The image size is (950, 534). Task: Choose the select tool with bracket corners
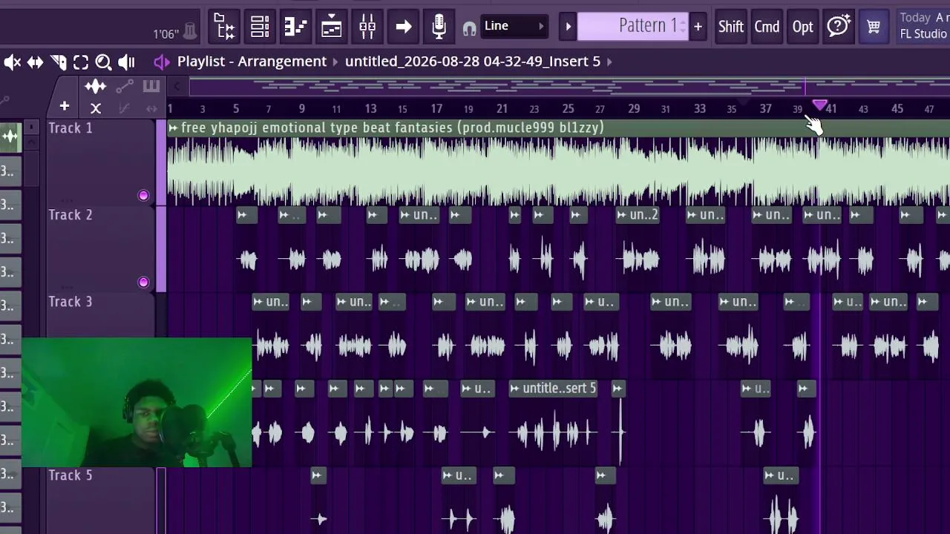pyautogui.click(x=80, y=62)
